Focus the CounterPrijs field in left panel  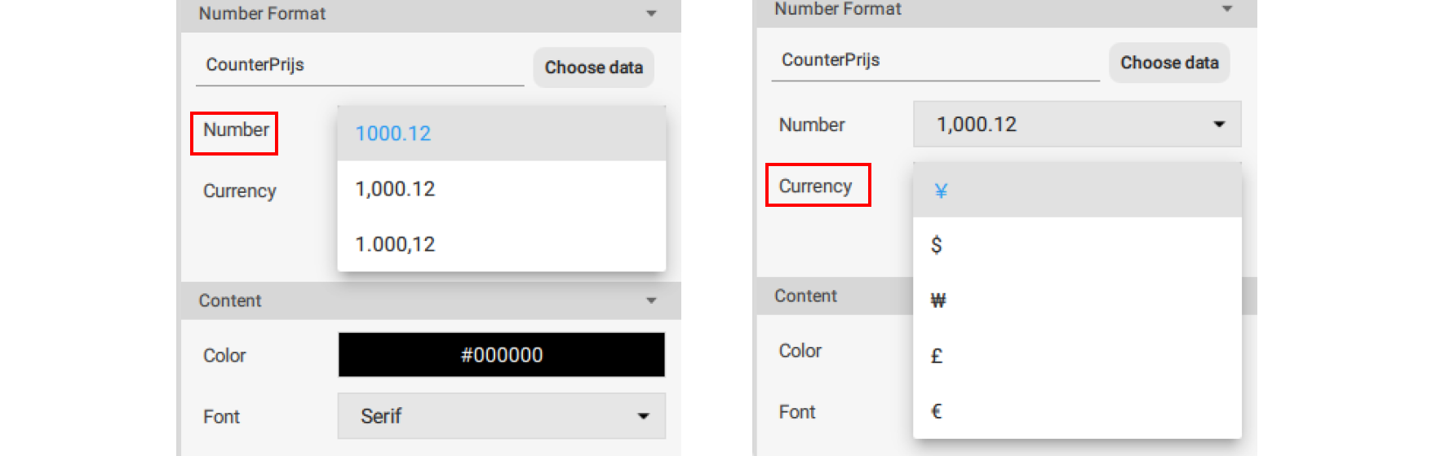359,65
